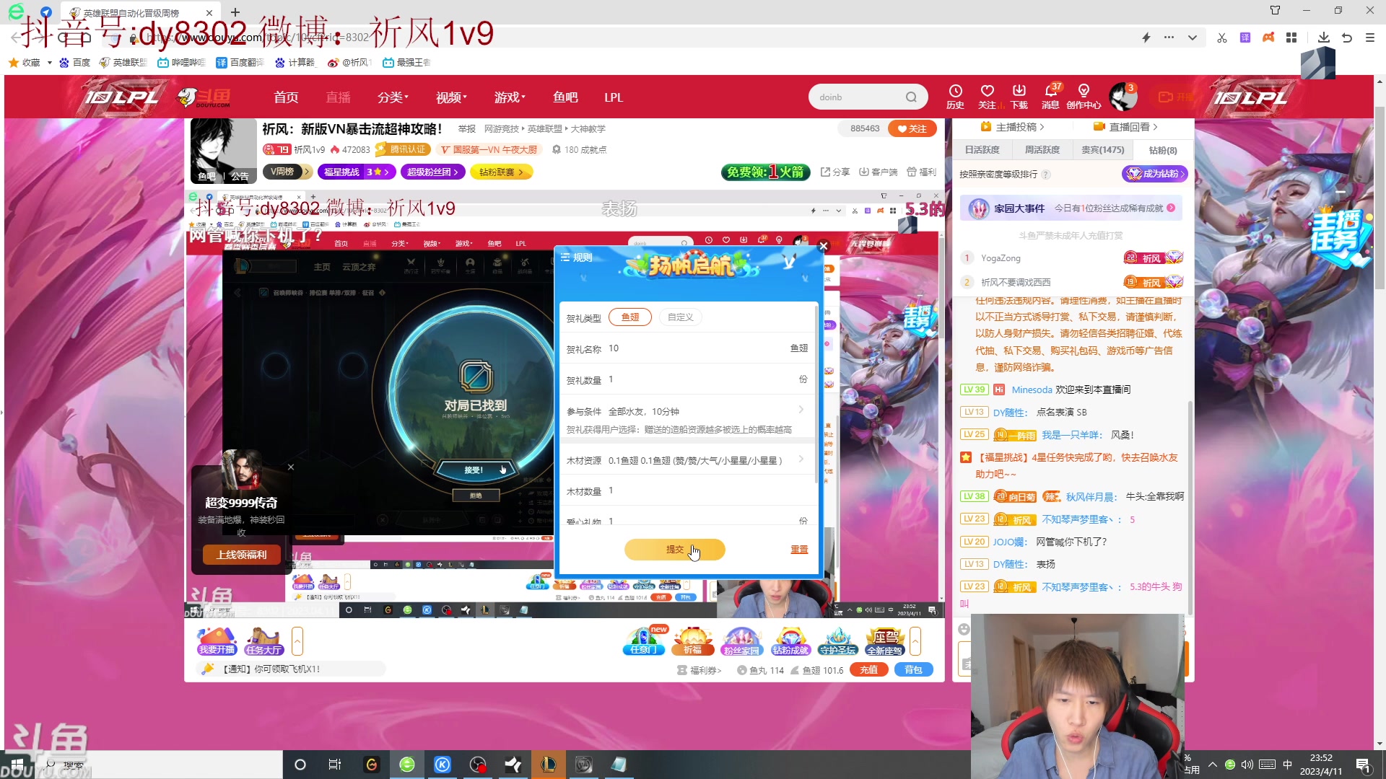
Task: Click the 成为钻粉 purple button
Action: [x=1154, y=174]
